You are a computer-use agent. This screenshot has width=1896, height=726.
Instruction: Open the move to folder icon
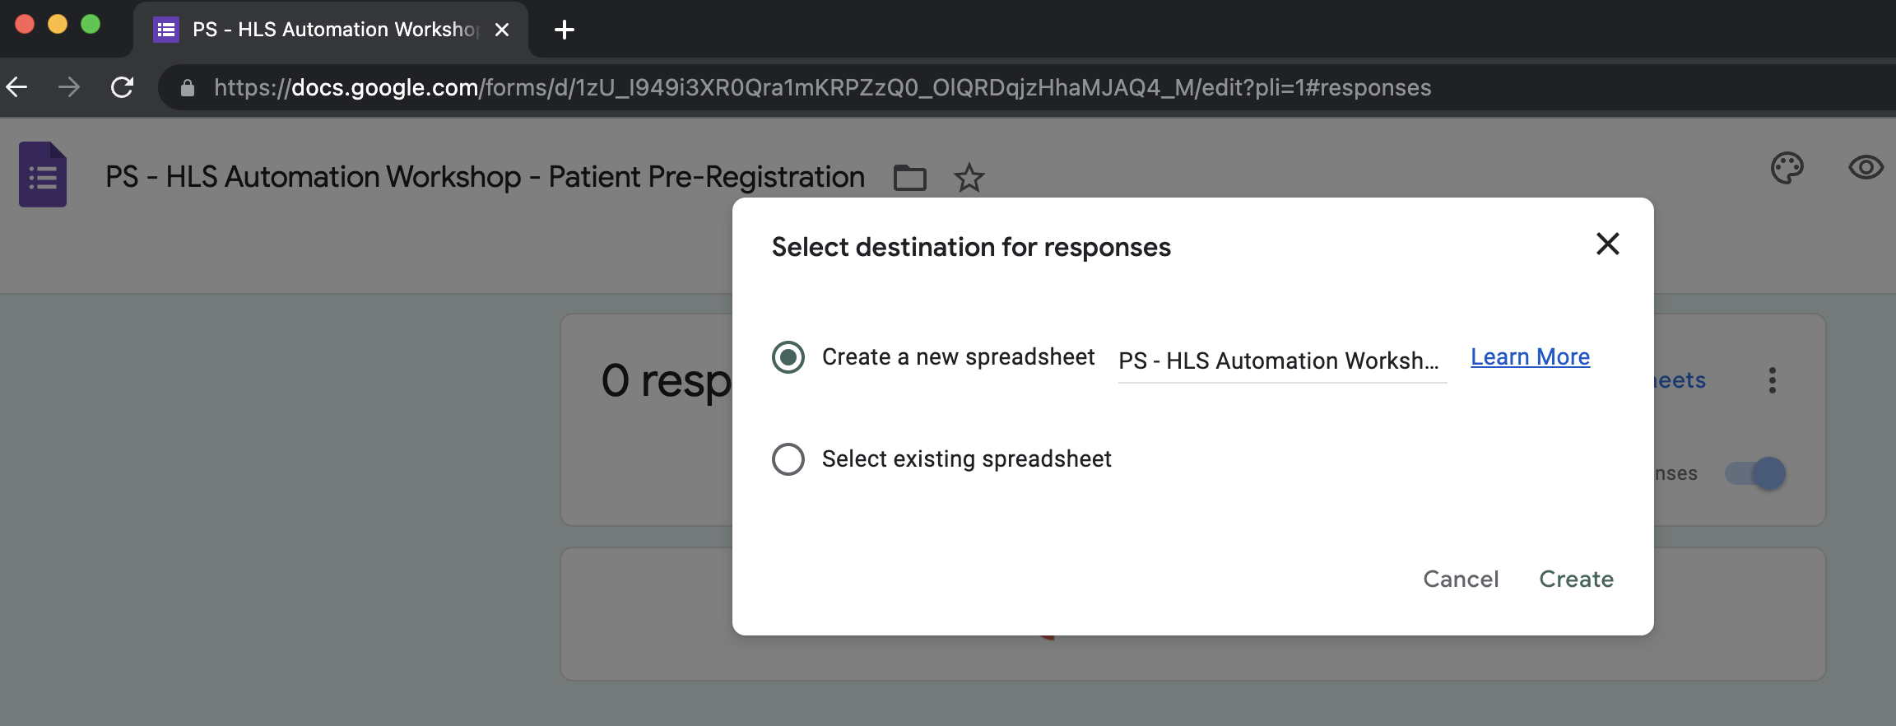click(910, 178)
